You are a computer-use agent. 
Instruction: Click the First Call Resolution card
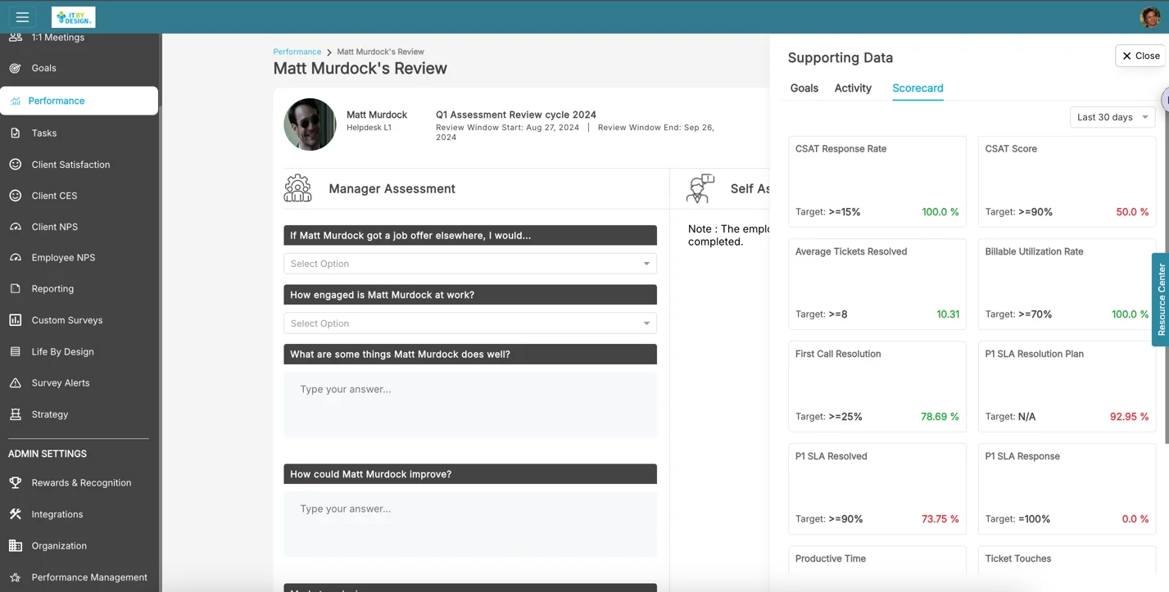877,386
